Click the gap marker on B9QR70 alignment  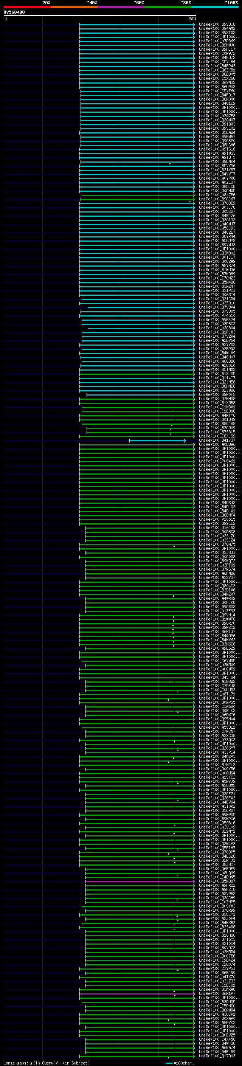[173, 625]
